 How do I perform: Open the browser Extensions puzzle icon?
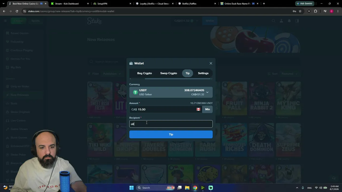[x=316, y=11]
